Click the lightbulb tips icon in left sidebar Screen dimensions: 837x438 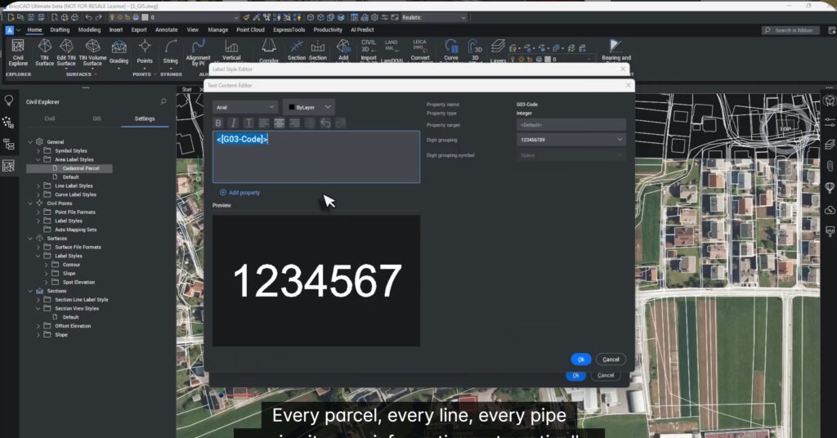pos(8,101)
